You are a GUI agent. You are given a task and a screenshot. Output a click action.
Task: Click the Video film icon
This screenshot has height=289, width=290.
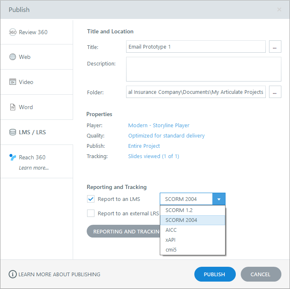click(x=13, y=82)
